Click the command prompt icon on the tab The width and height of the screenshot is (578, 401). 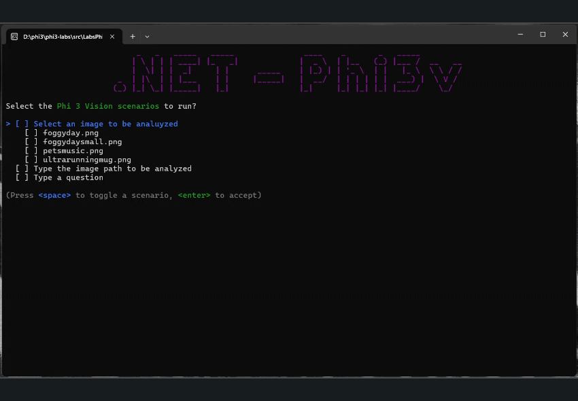[15, 37]
